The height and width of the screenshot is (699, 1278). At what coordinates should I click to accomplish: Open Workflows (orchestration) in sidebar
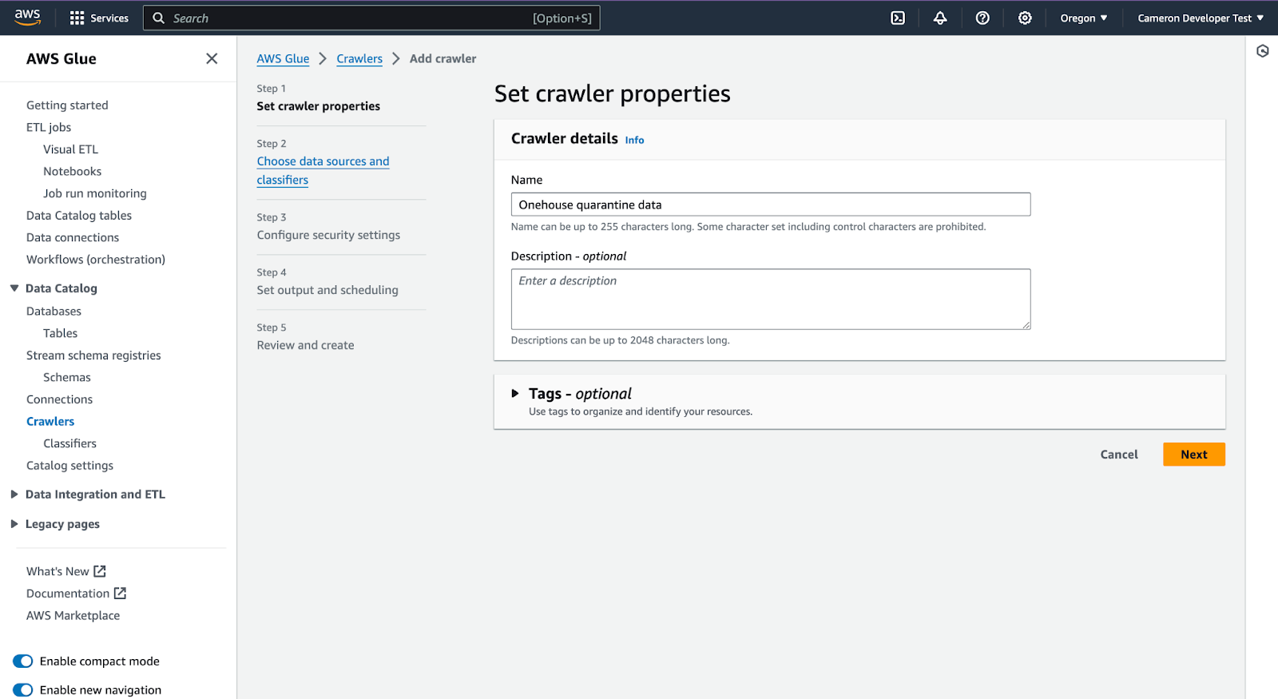[x=96, y=260]
